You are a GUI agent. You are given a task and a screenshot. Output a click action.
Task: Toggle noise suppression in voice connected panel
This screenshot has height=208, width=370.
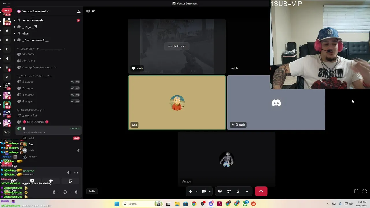69,172
